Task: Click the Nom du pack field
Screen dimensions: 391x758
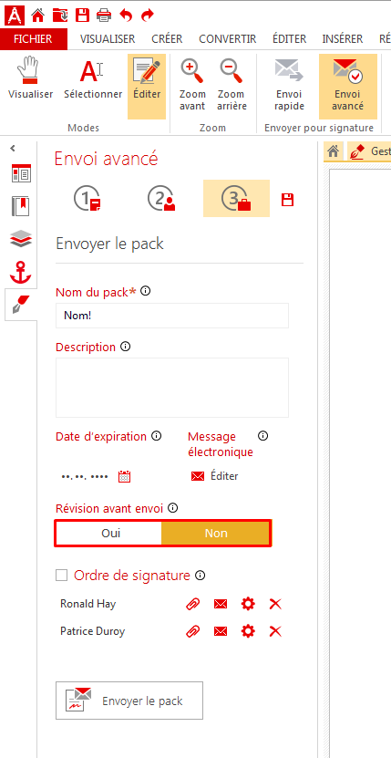Action: tap(172, 316)
